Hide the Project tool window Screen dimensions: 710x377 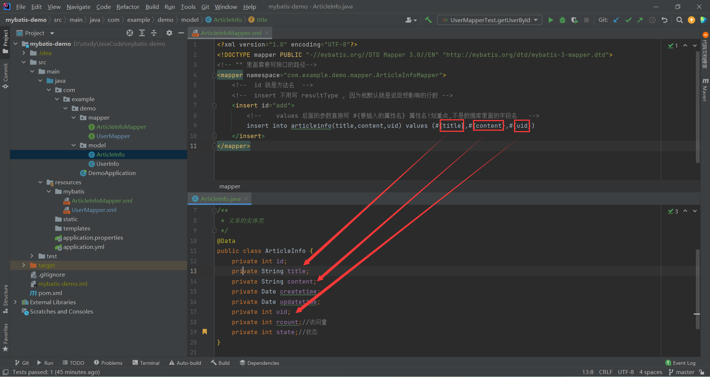(x=181, y=33)
